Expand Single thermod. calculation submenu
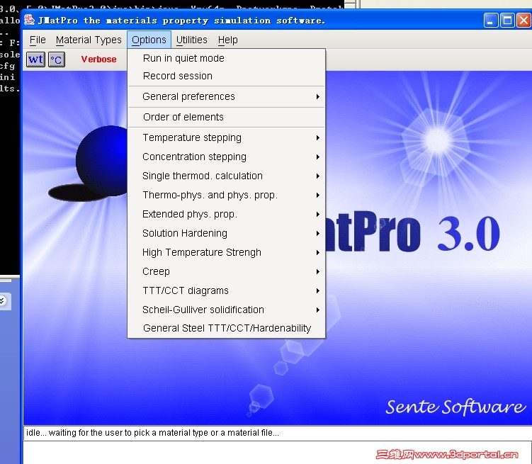532x464 pixels. (x=226, y=176)
